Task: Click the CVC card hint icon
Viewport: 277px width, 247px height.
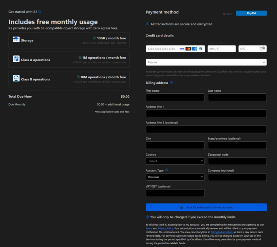Action: click(262, 48)
